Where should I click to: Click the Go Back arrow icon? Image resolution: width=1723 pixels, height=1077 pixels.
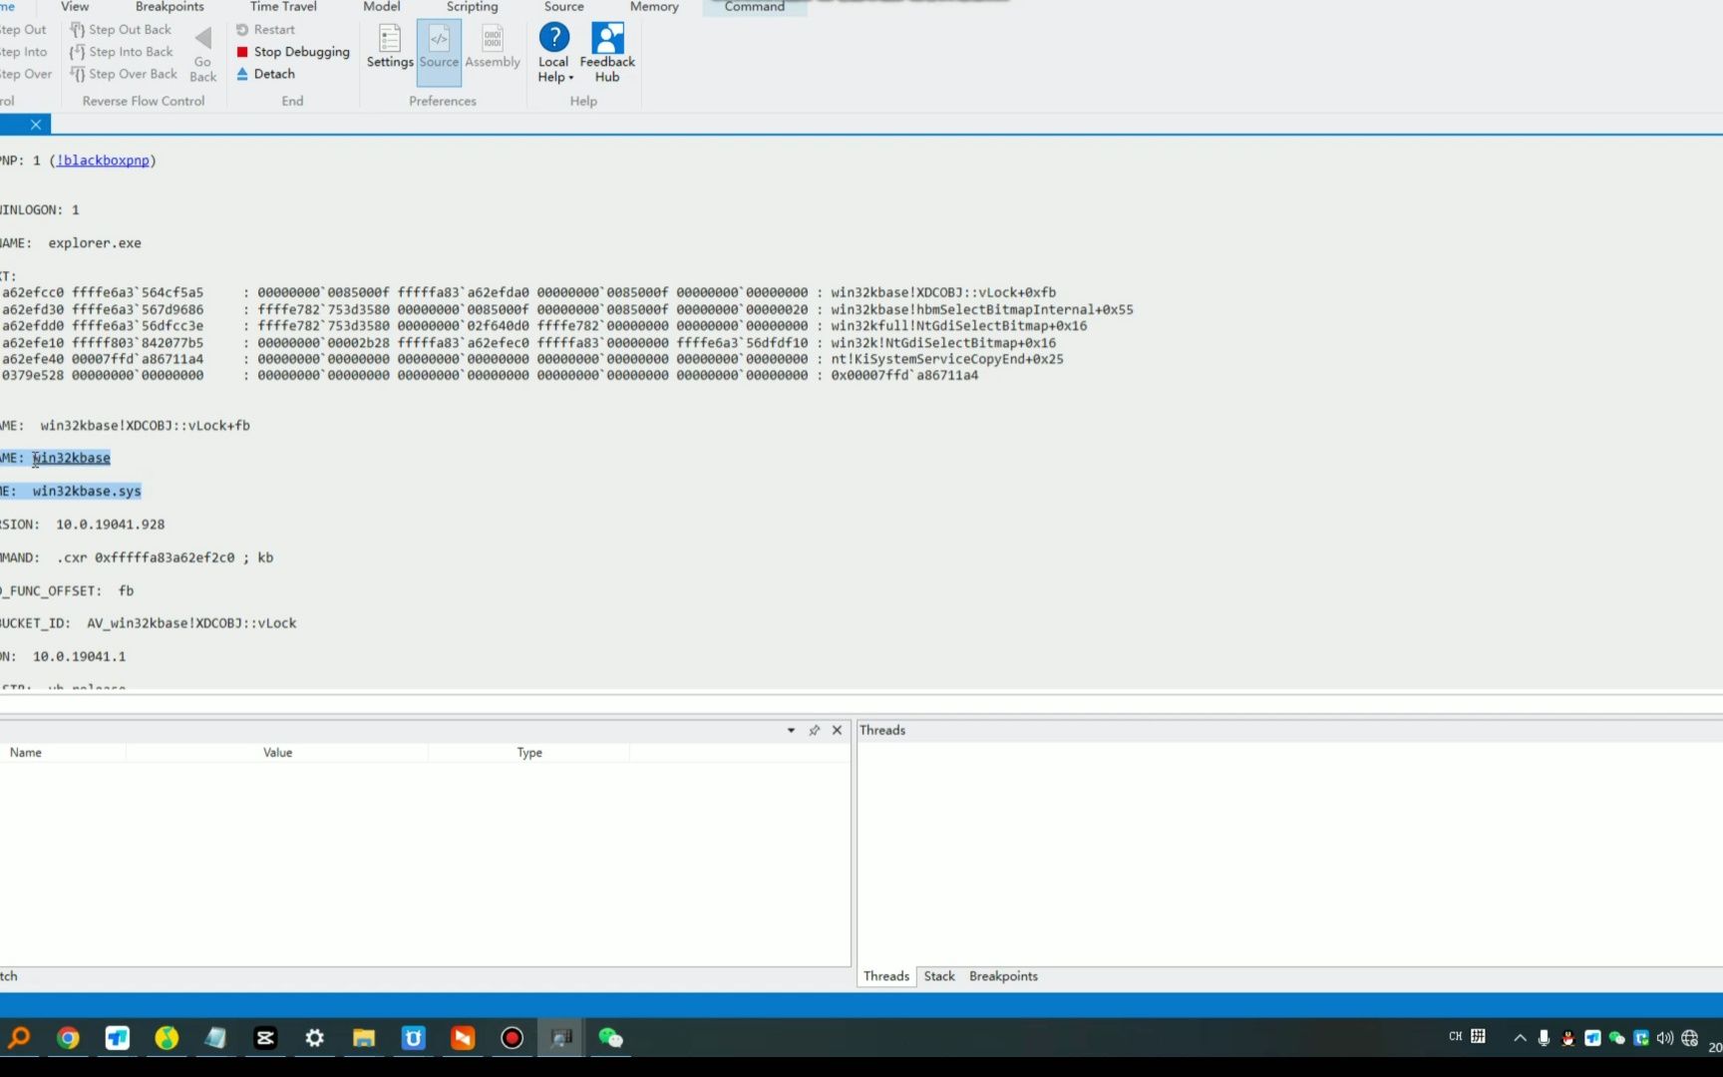coord(202,40)
